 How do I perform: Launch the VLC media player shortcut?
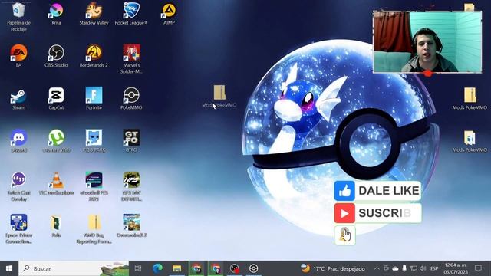(56, 184)
